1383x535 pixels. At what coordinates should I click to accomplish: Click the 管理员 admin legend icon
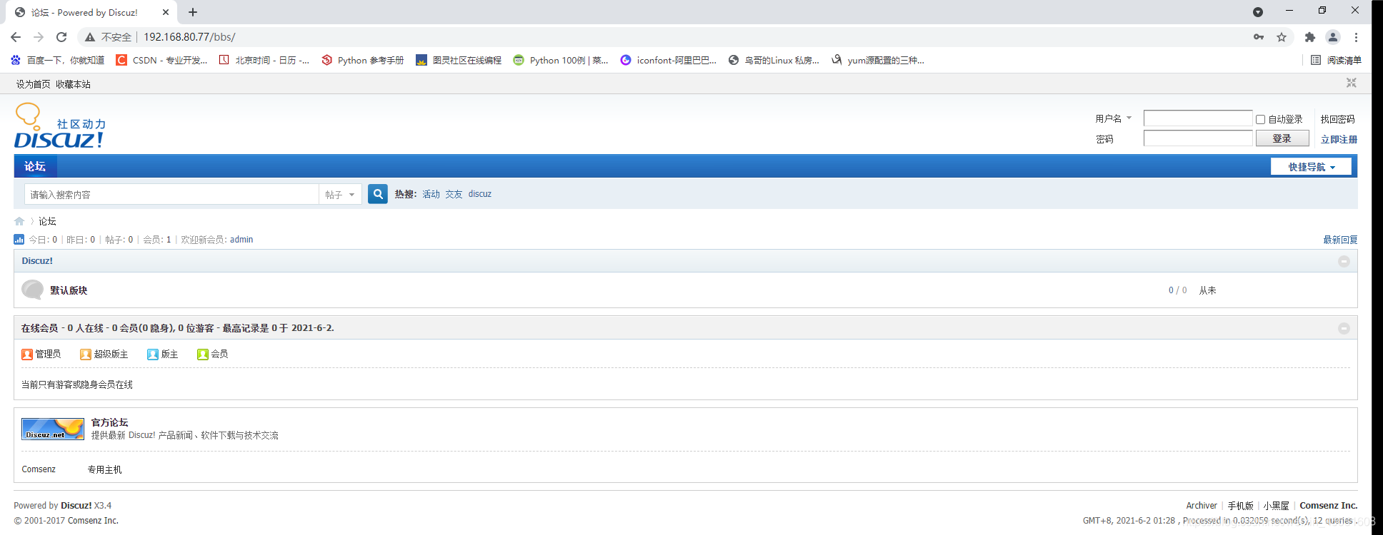[x=27, y=355]
